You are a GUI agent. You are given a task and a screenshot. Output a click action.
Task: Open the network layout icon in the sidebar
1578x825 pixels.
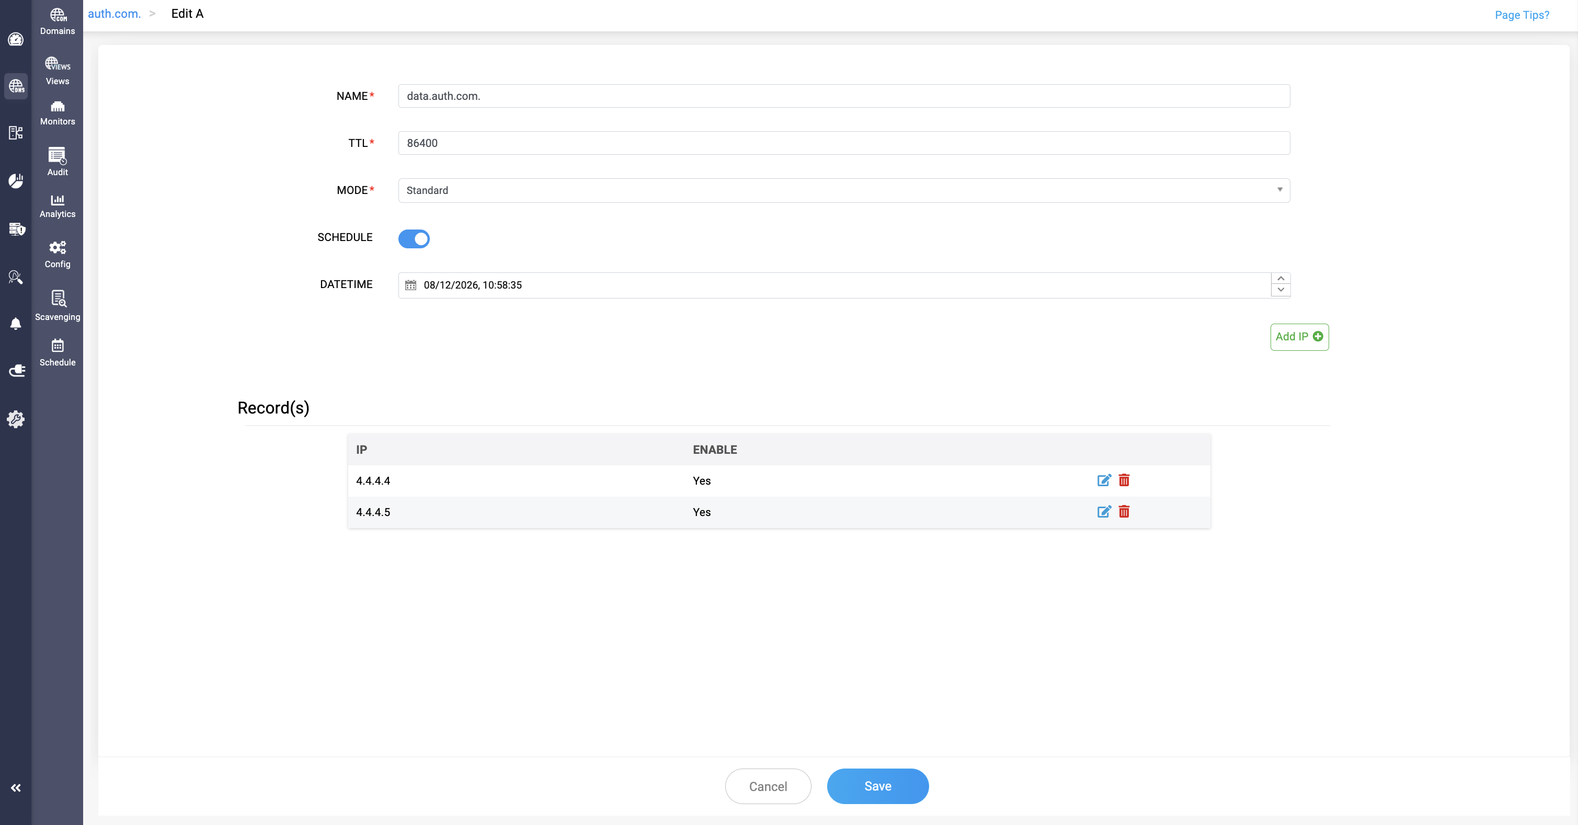pyautogui.click(x=16, y=133)
